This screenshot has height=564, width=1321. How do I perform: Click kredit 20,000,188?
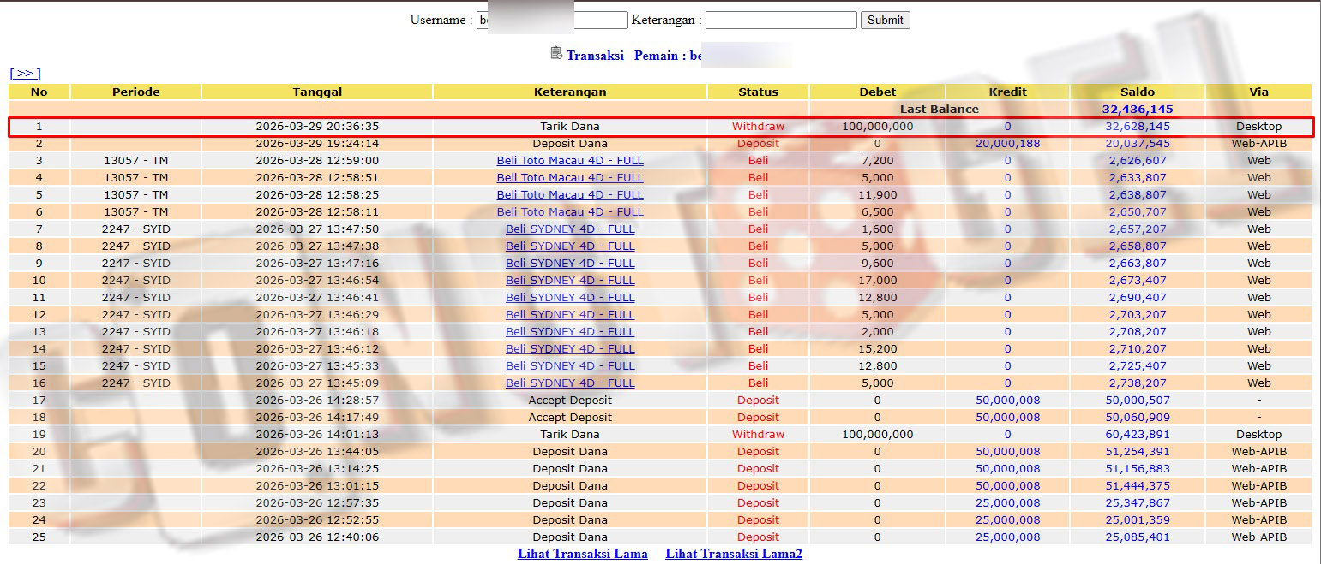pyautogui.click(x=1008, y=143)
